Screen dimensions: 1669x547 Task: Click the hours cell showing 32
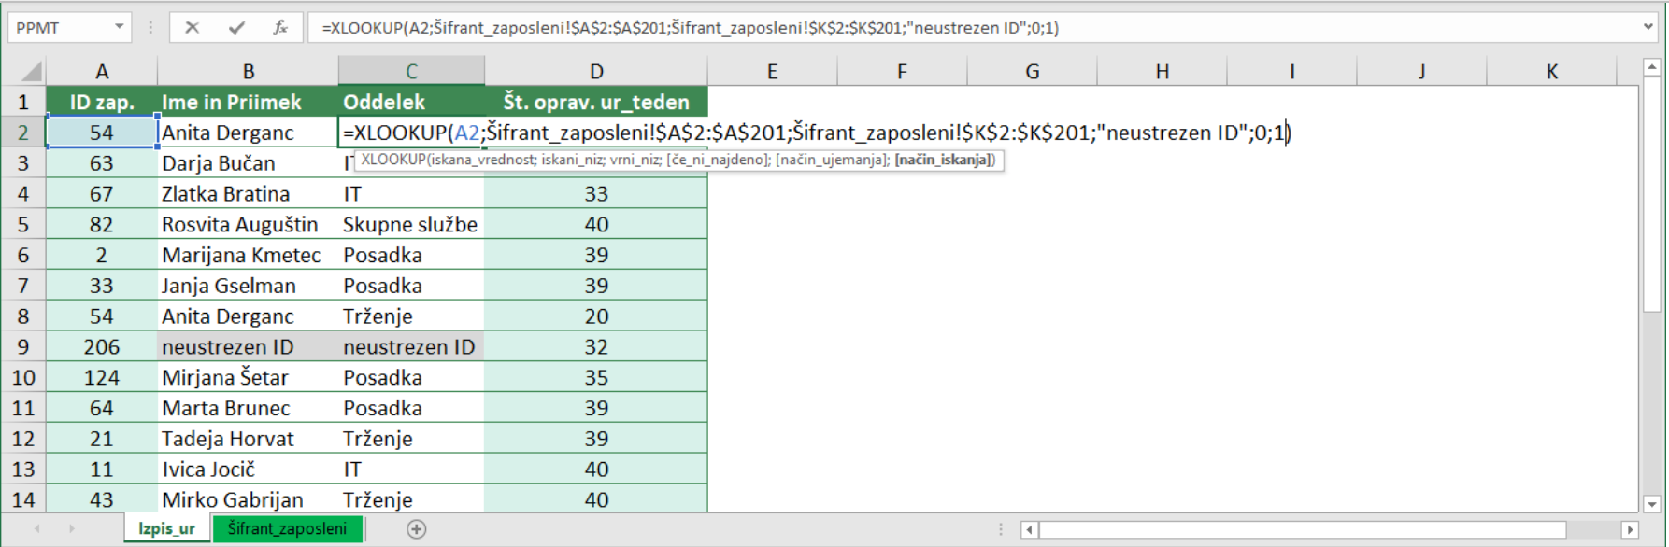point(596,346)
